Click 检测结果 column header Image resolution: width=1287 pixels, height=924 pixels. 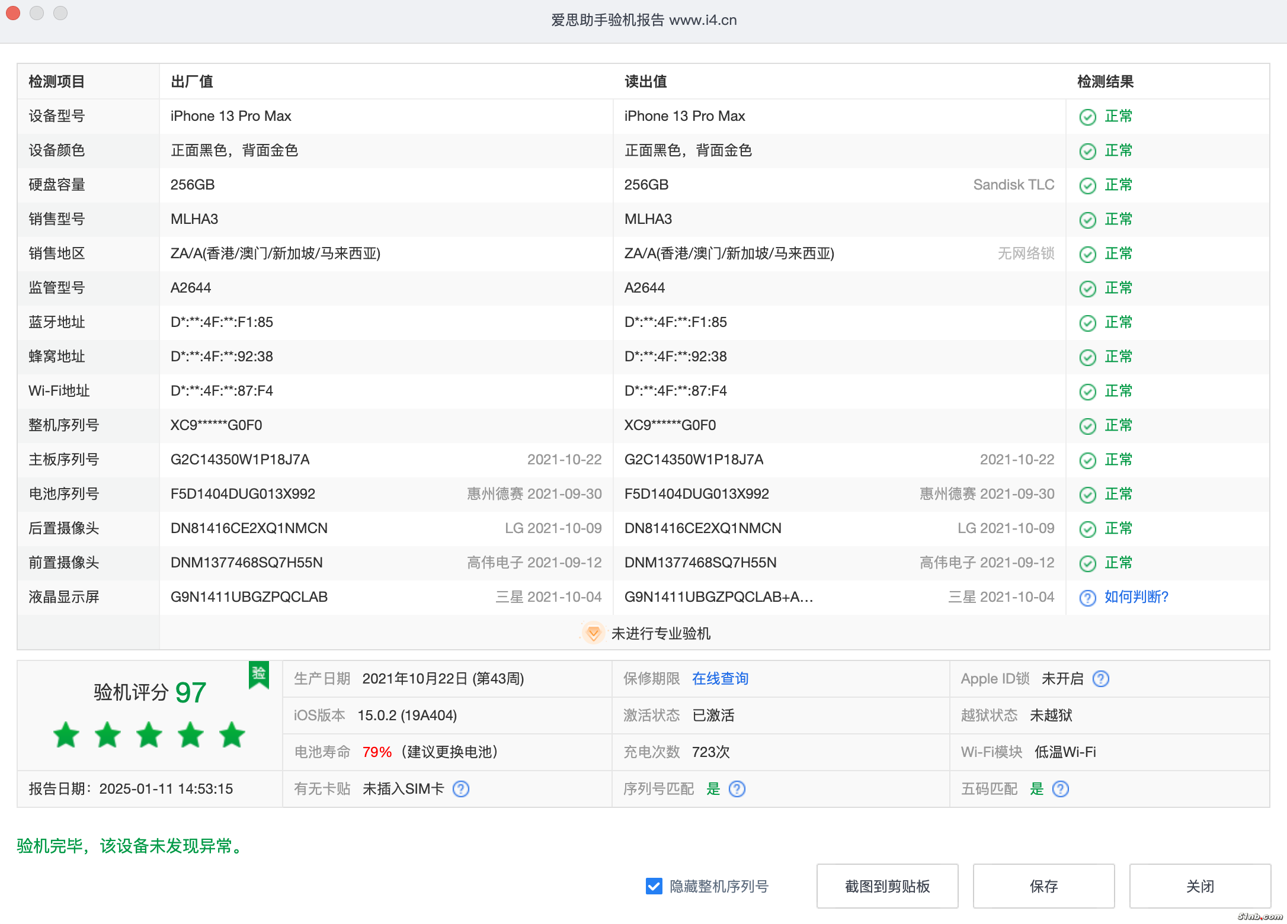pos(1105,82)
